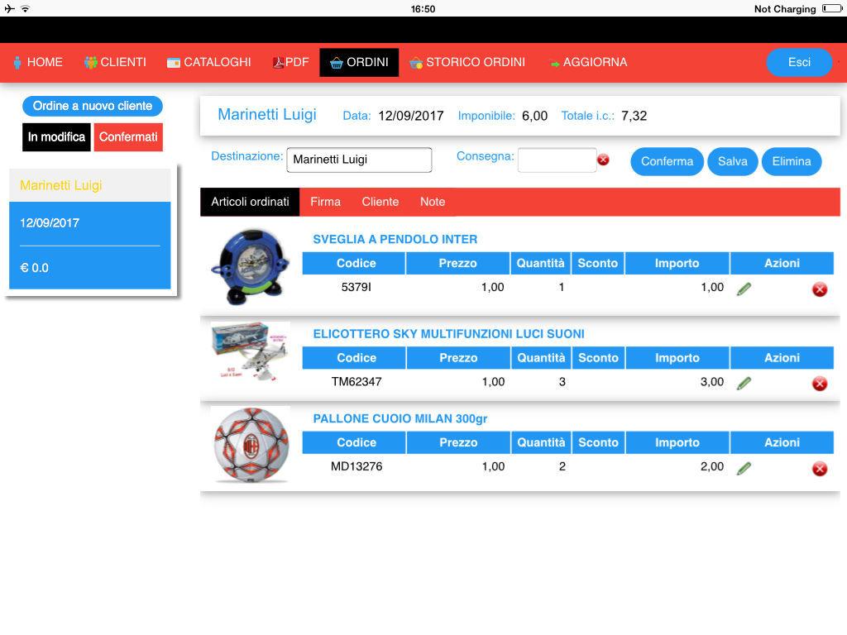Screen dimensions: 847x635
Task: Click the Elimina button
Action: (792, 161)
